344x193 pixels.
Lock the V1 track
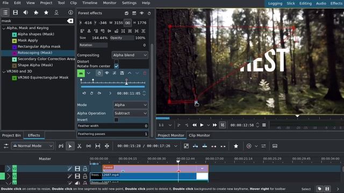coord(85,176)
